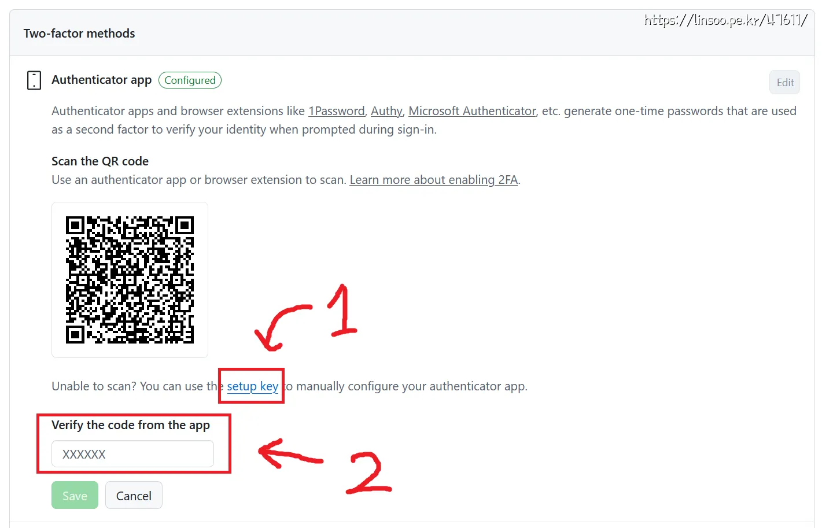Focus the XXXXXX verification code field
822x528 pixels.
tap(132, 454)
